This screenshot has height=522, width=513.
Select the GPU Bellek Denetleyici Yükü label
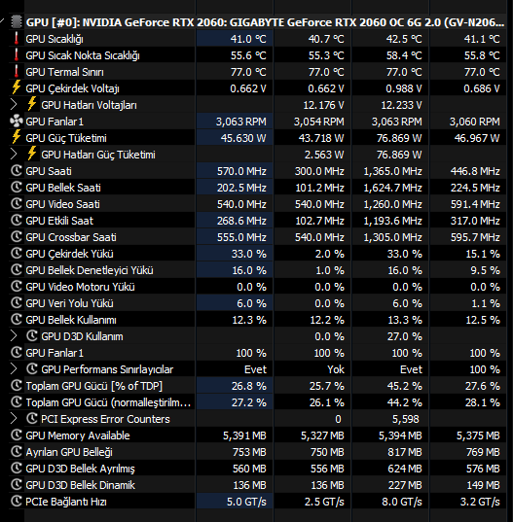click(x=90, y=270)
